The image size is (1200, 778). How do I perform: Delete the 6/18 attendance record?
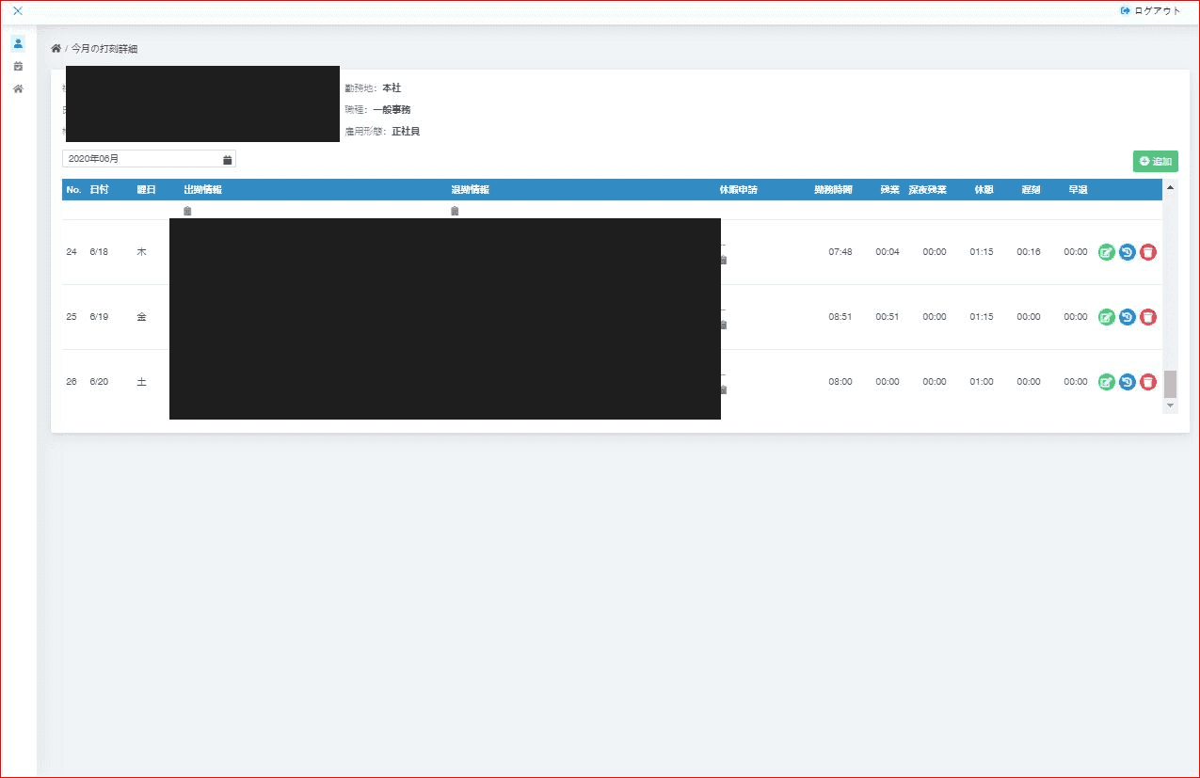coord(1148,252)
